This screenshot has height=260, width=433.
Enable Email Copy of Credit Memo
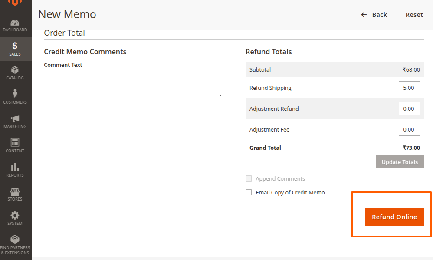(249, 192)
